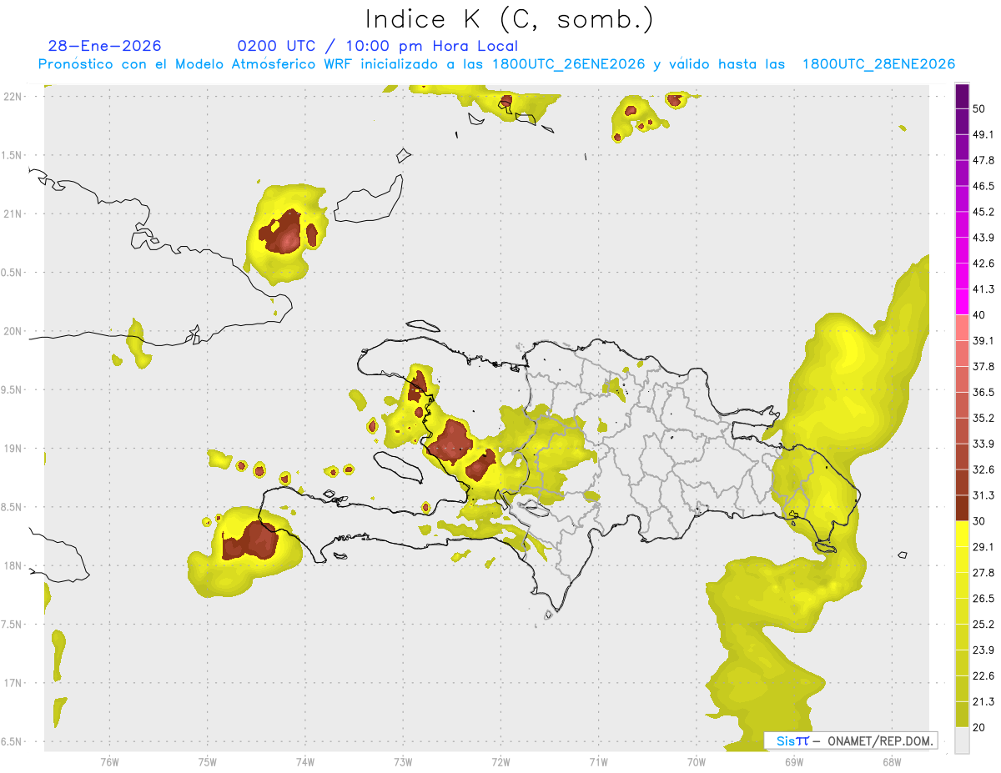Click the '18N' latitude label
The width and height of the screenshot is (1001, 773).
pos(13,566)
